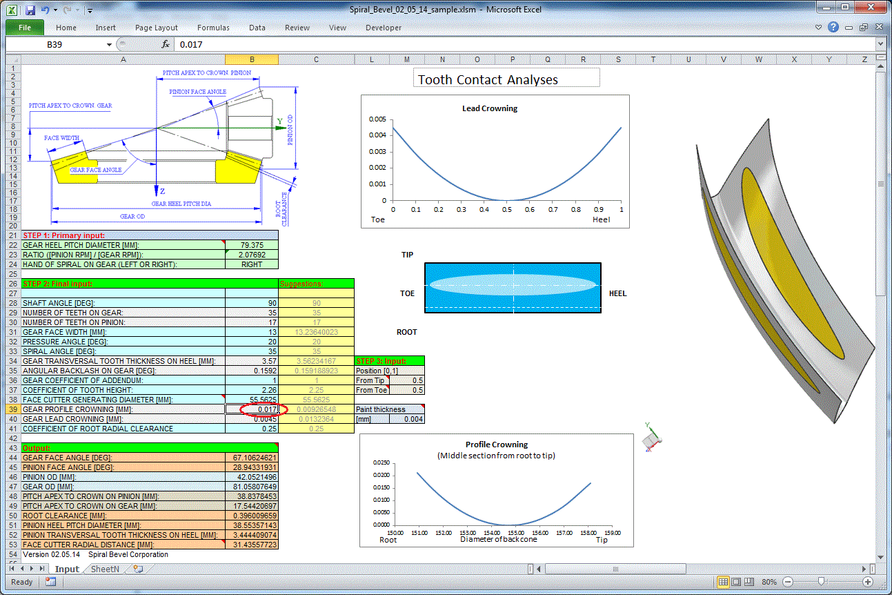Restore the workbook window inside Excel
Image resolution: width=892 pixels, height=595 pixels.
coord(864,28)
